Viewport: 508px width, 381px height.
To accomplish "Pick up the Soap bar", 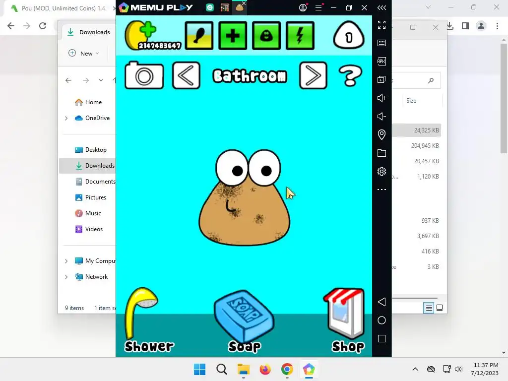I will pyautogui.click(x=244, y=316).
